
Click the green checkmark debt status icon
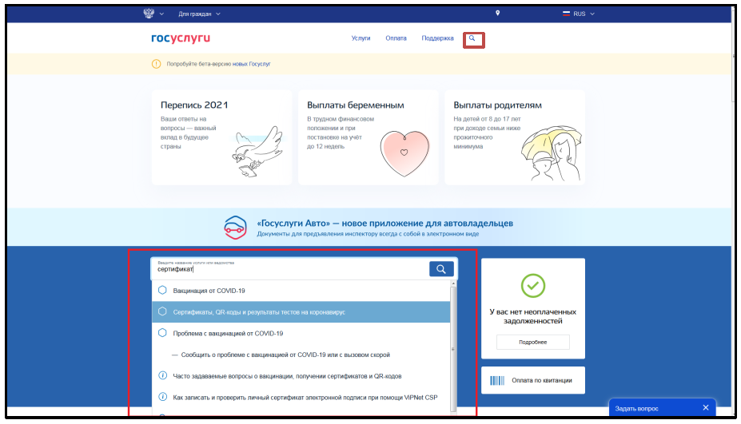[533, 286]
